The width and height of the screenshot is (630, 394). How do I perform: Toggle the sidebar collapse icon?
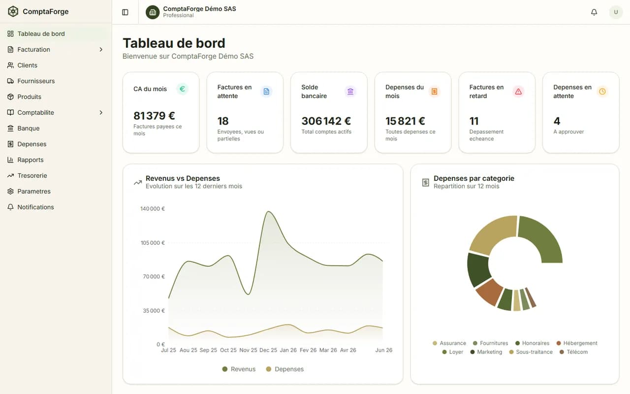click(x=125, y=12)
